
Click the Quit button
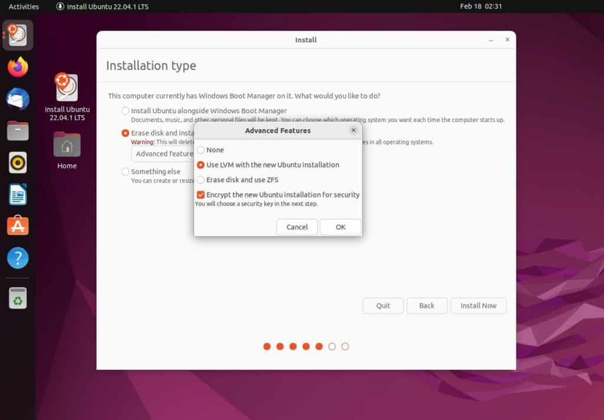[383, 306]
